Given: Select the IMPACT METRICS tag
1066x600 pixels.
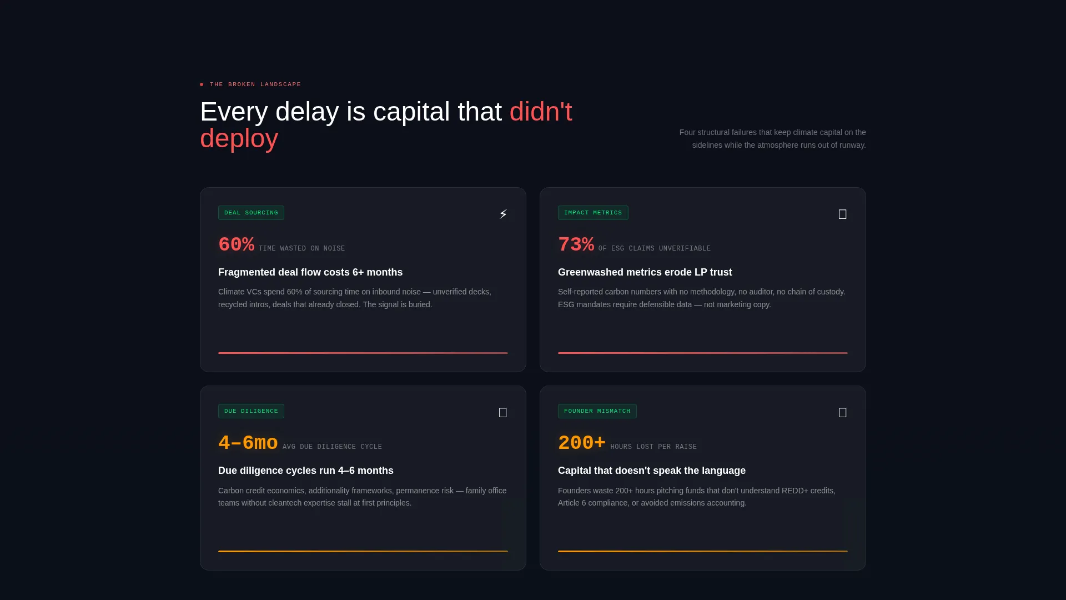Looking at the screenshot, I should (593, 213).
